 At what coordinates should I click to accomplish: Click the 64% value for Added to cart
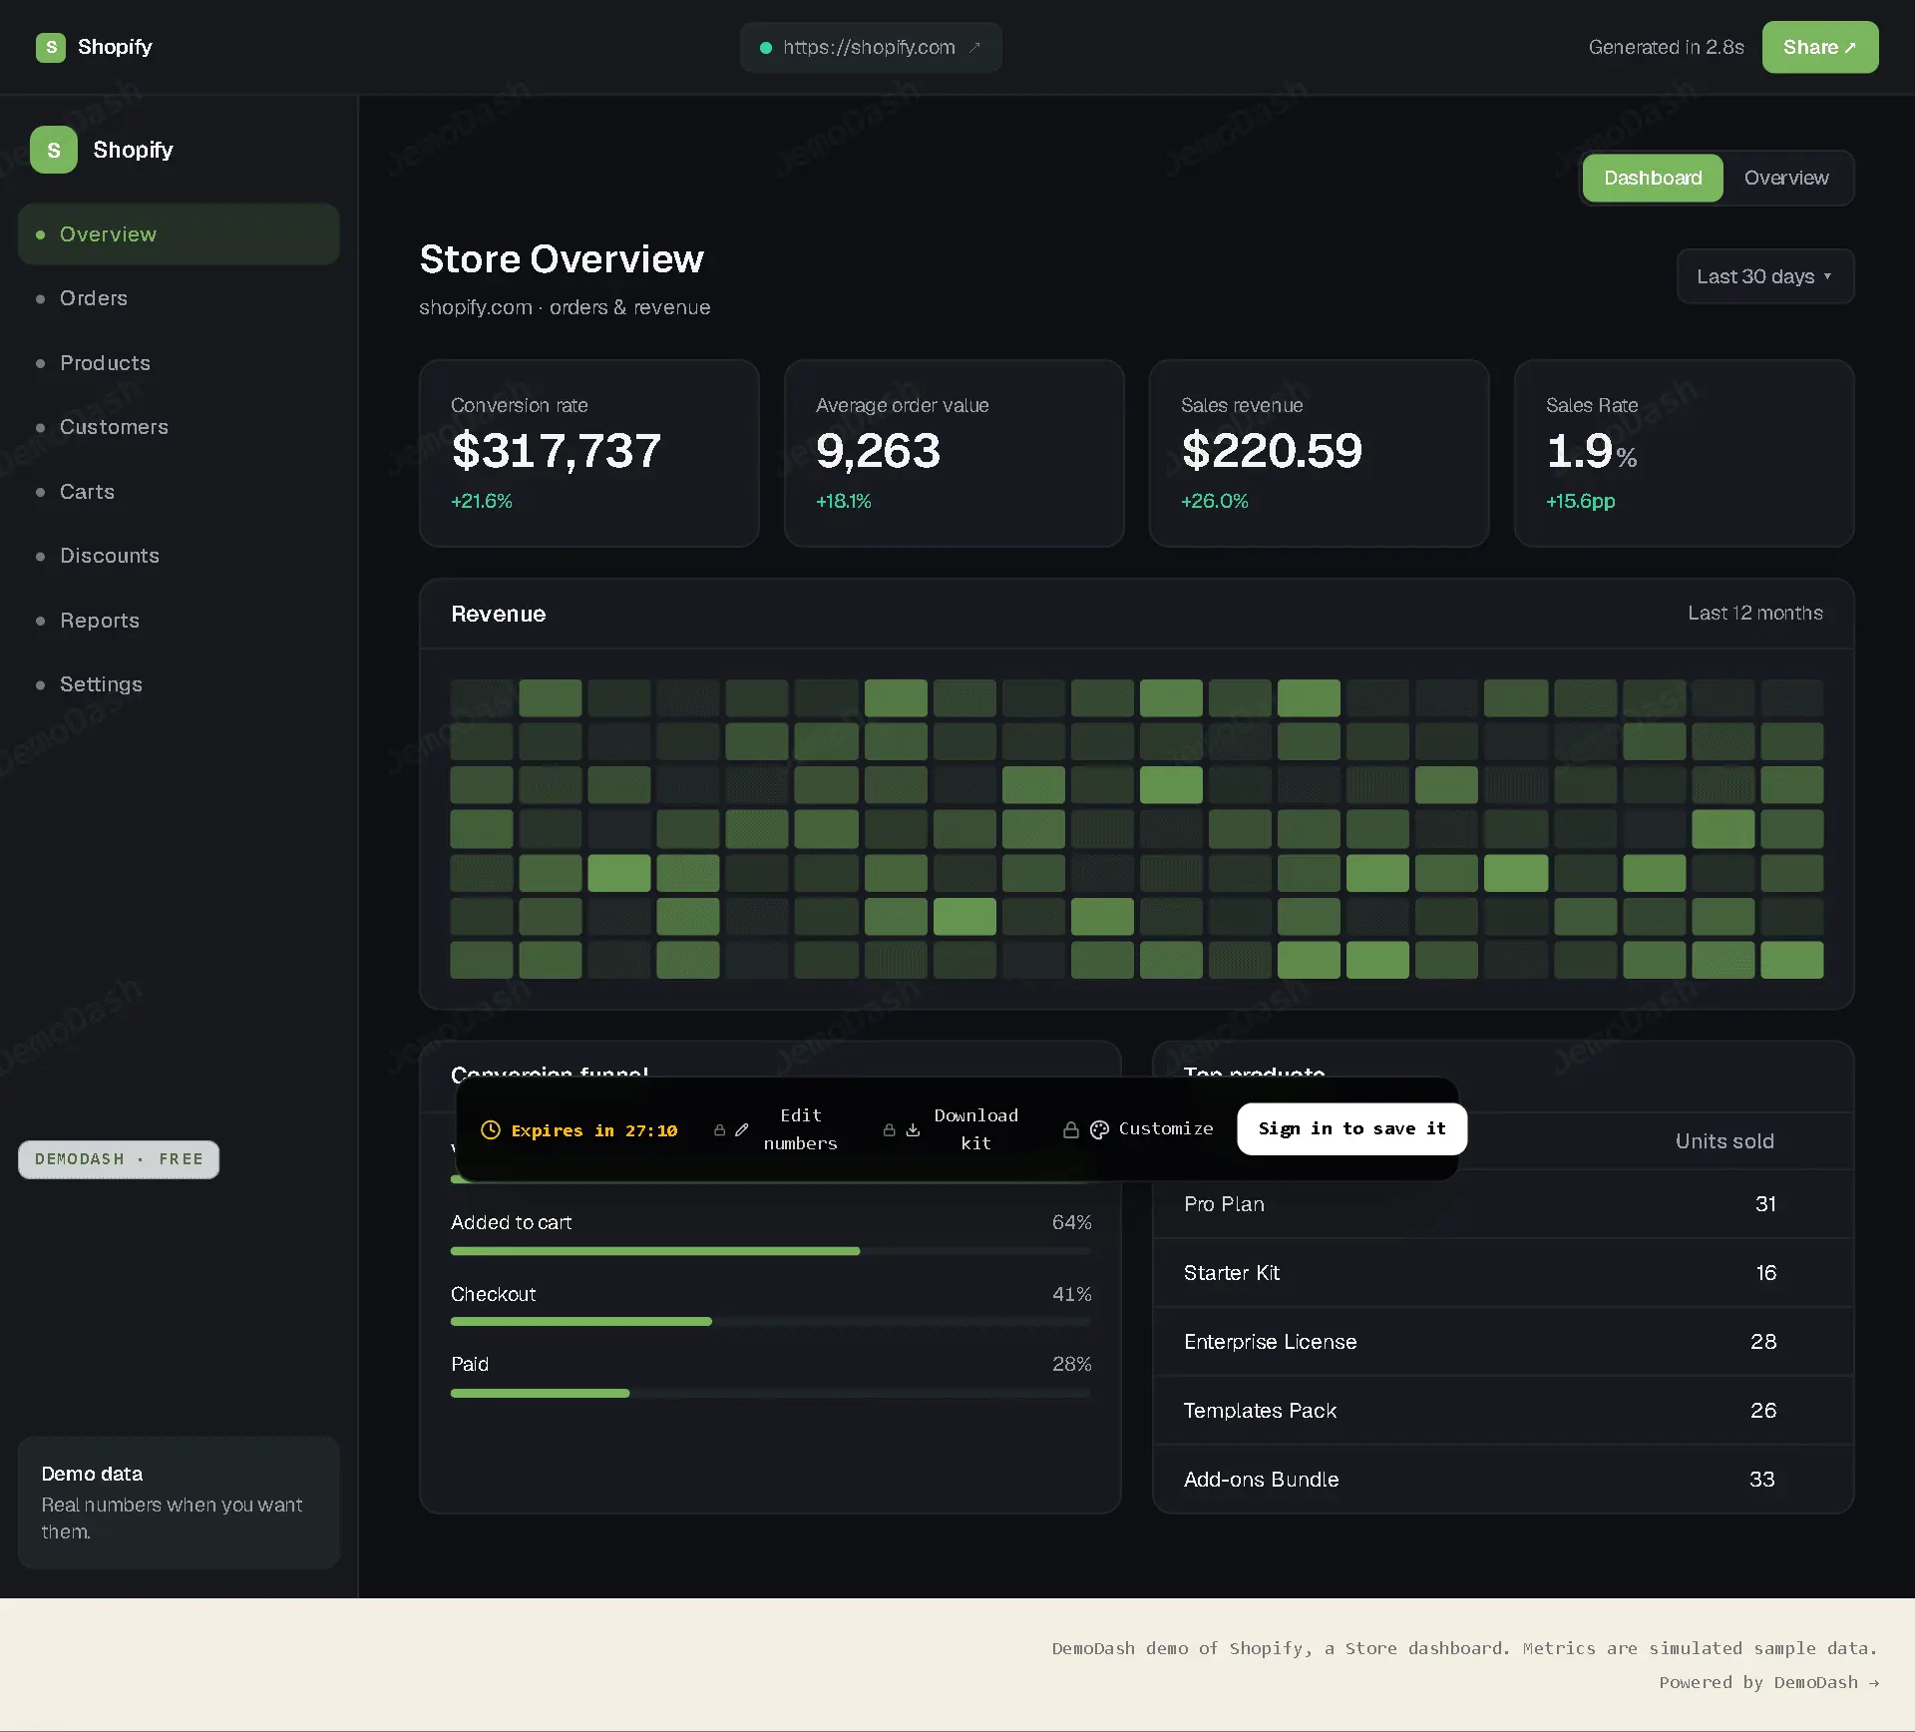pyautogui.click(x=1072, y=1222)
